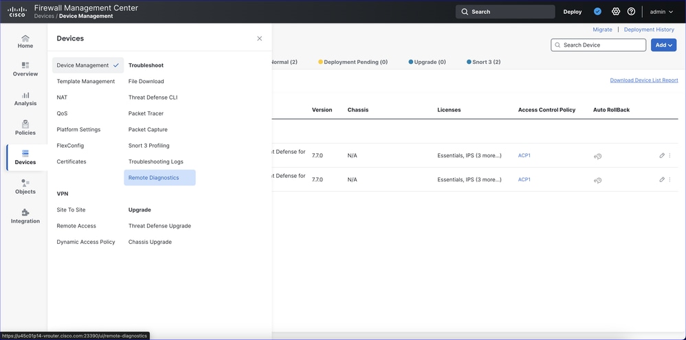Screen dimensions: 686x340
Task: Edit the second device with pencil icon
Action: tap(662, 180)
